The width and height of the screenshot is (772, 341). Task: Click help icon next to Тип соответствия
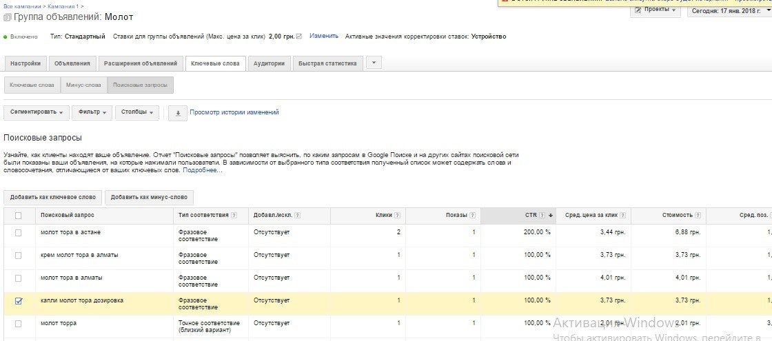(234, 216)
